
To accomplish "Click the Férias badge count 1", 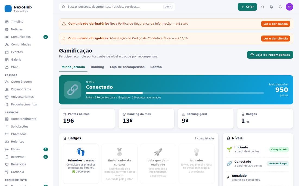I will tap(46, 149).
